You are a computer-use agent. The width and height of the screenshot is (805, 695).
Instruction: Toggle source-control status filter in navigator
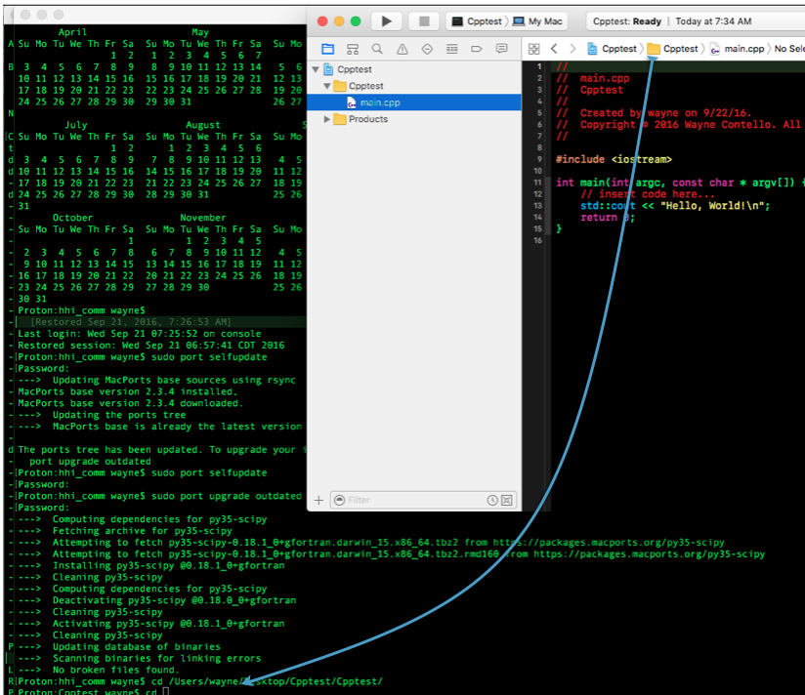click(507, 500)
